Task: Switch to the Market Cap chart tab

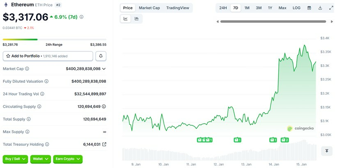Action: tap(149, 8)
